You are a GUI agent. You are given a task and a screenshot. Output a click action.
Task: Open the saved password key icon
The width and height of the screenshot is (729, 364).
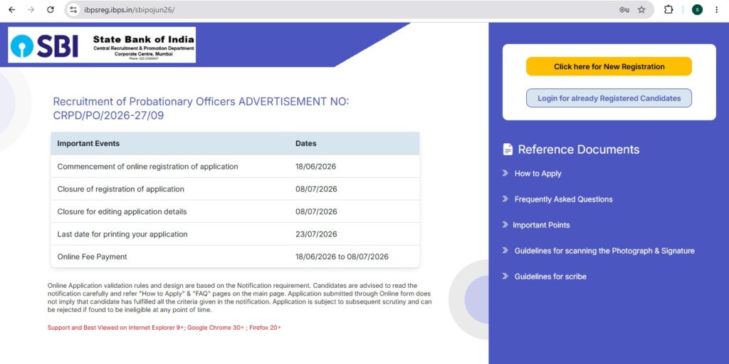coord(624,10)
